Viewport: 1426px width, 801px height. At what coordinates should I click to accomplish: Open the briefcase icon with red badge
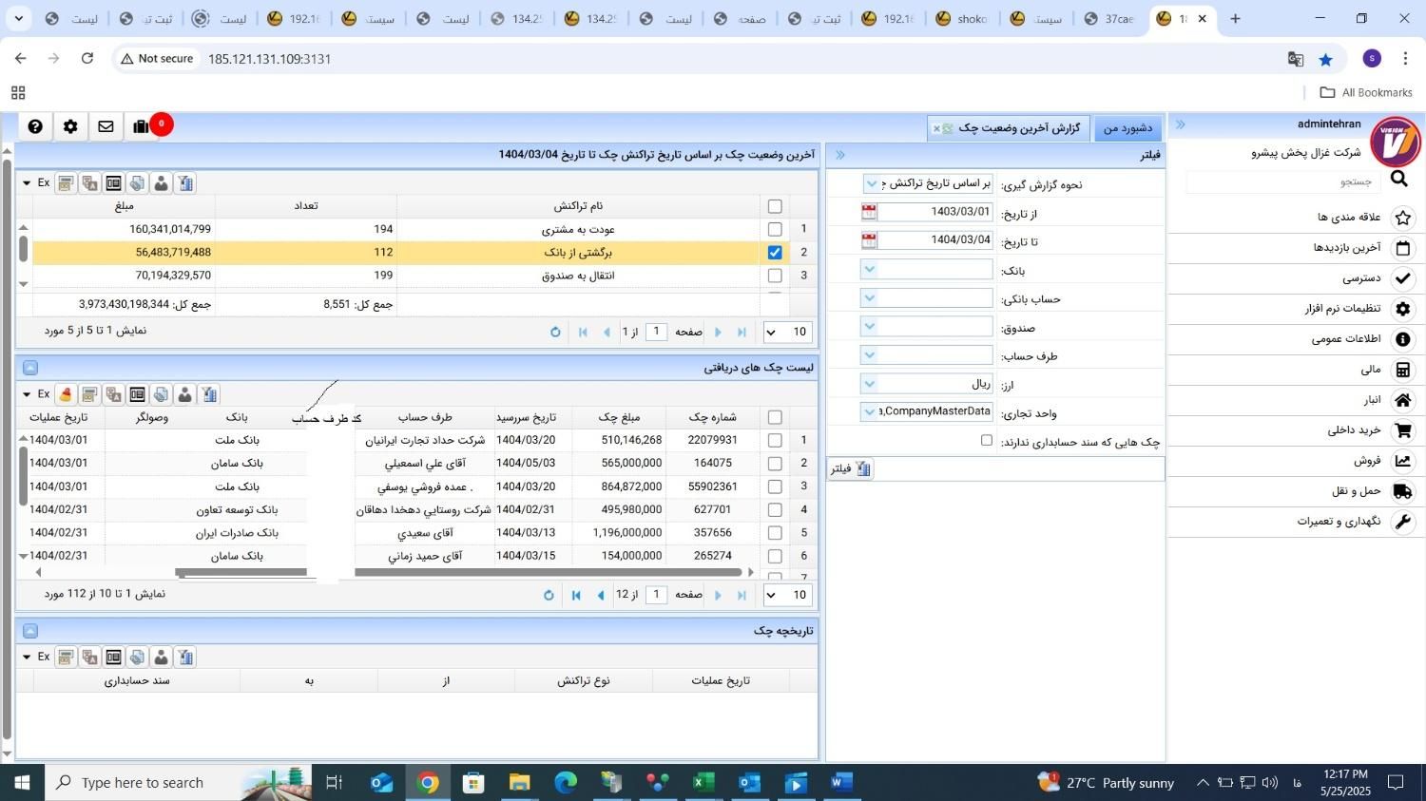(140, 124)
